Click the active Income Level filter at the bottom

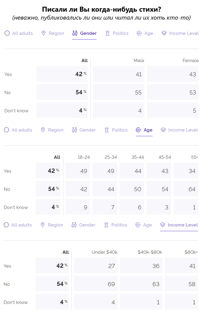pyautogui.click(x=179, y=225)
